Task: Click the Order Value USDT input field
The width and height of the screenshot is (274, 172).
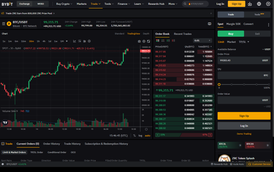Action: (x=244, y=100)
